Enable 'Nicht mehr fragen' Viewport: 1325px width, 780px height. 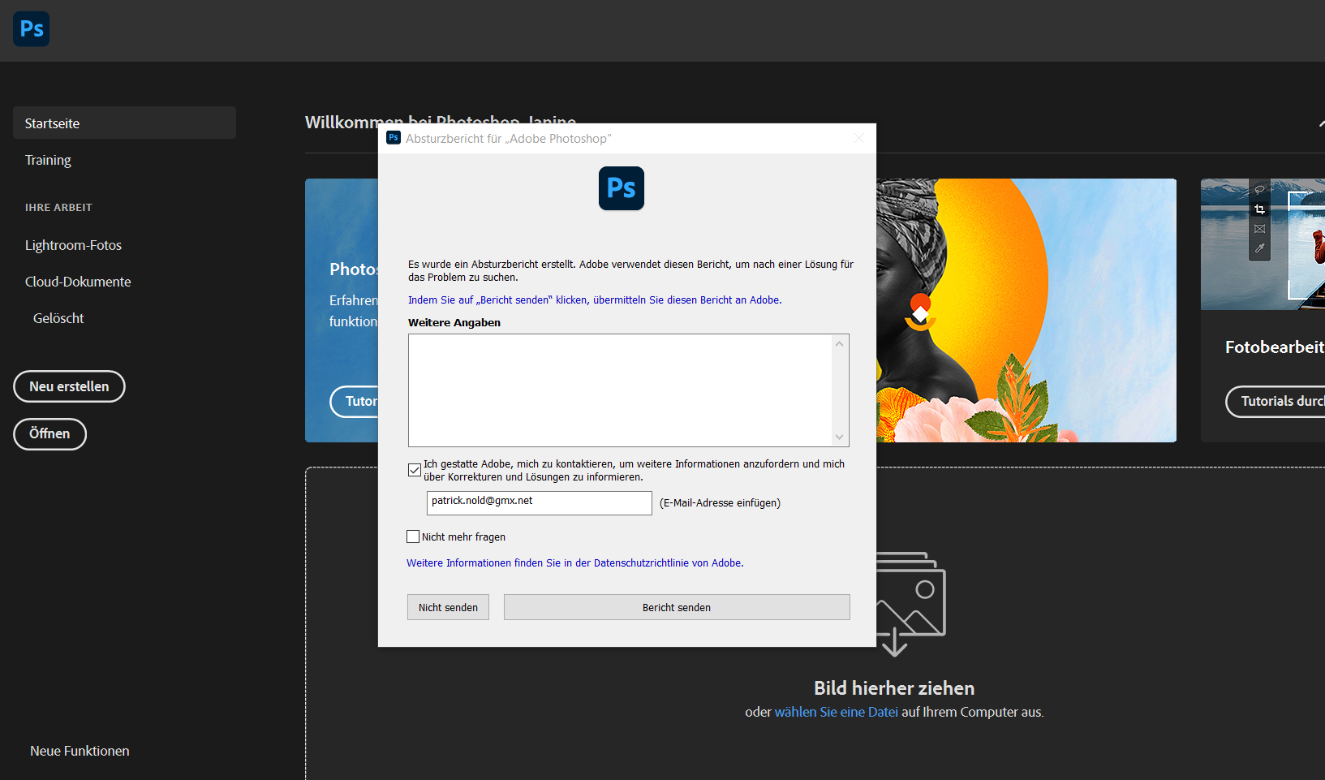coord(413,536)
